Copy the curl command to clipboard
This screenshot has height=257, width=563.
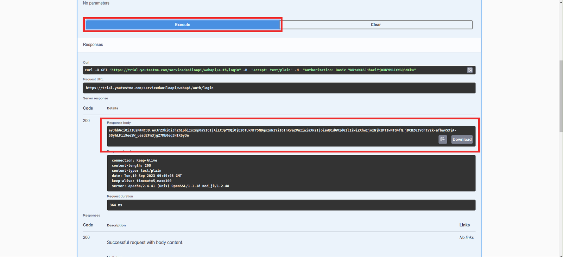click(470, 70)
